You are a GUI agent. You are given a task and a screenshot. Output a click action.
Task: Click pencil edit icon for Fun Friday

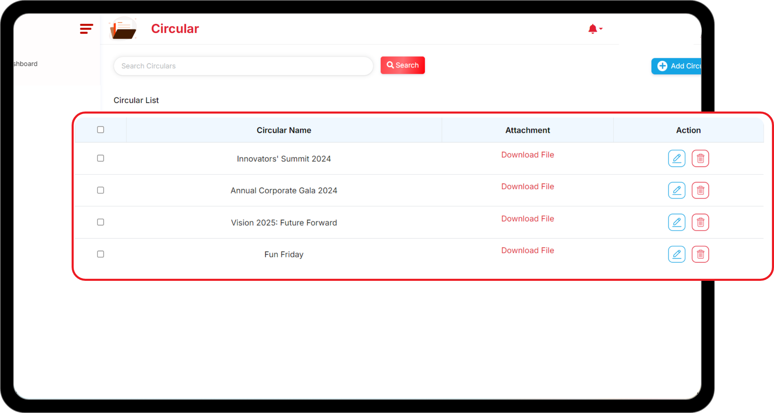tap(677, 254)
